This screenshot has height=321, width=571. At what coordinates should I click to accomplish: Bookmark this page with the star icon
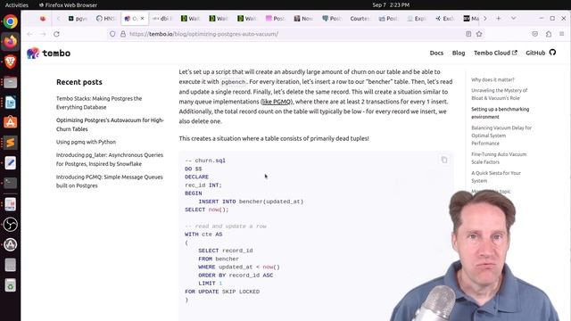tap(479, 34)
